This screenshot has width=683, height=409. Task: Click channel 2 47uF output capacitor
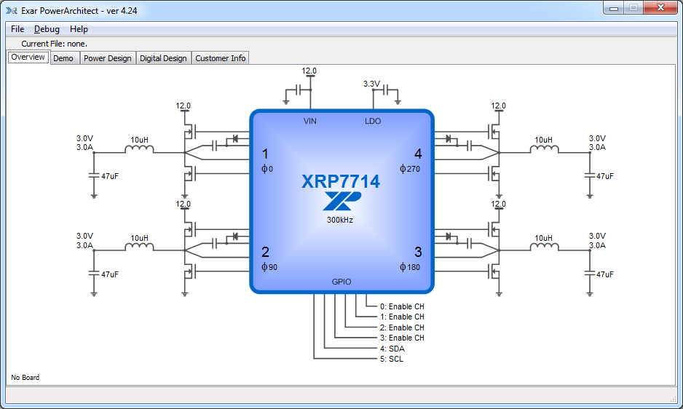[94, 274]
